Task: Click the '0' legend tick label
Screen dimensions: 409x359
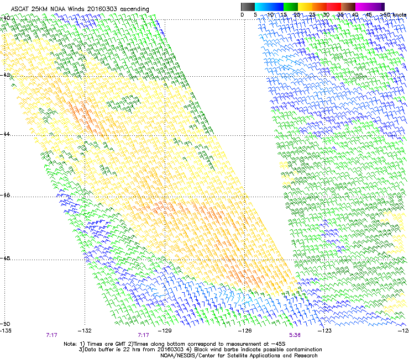Action: coord(242,15)
